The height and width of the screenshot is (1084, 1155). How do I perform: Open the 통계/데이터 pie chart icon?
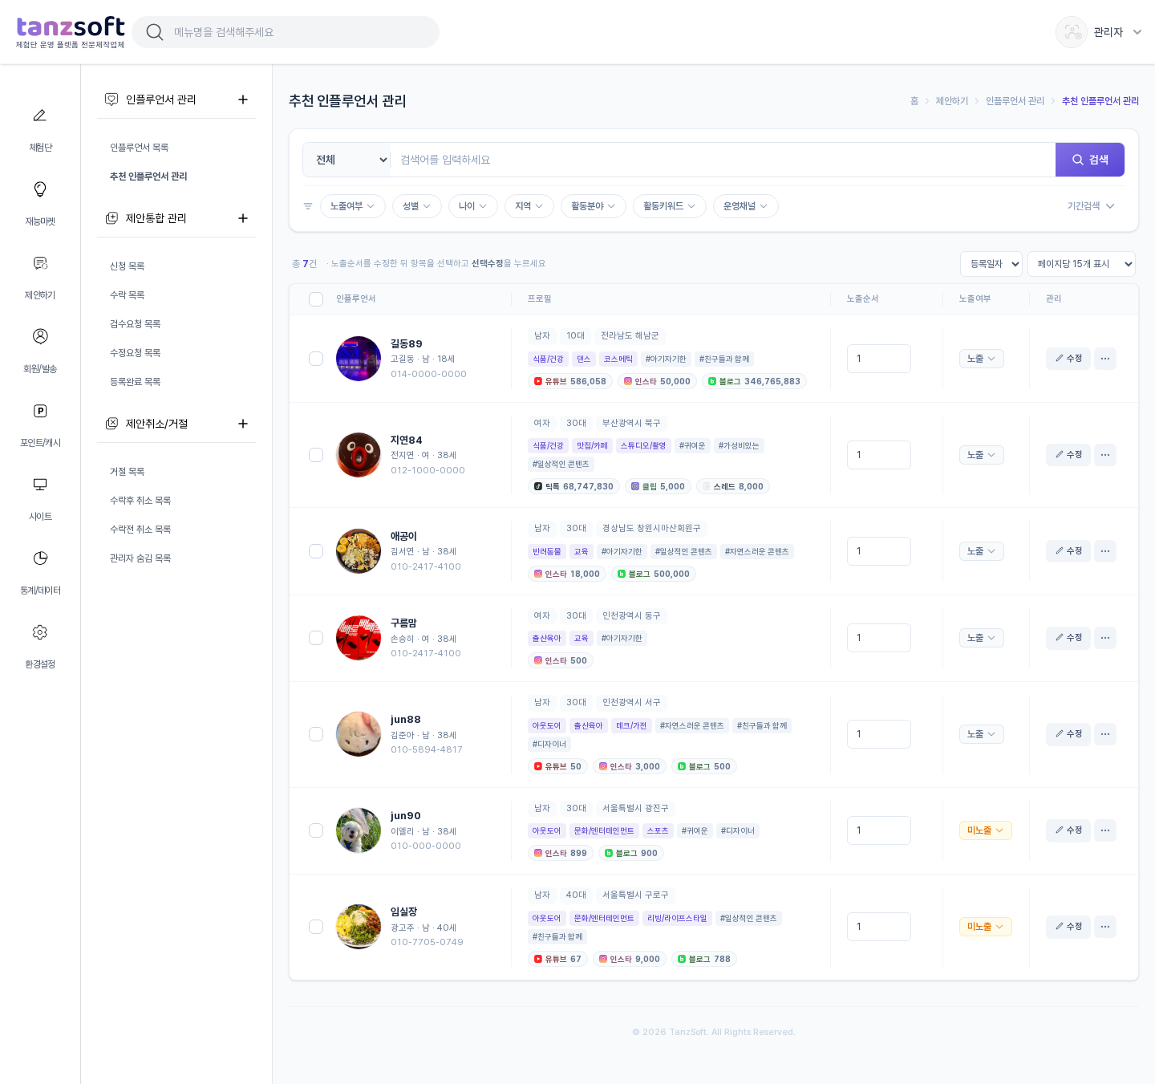click(x=40, y=558)
